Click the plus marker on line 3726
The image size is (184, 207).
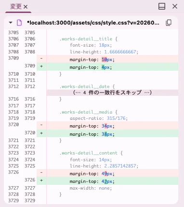coord(41,180)
